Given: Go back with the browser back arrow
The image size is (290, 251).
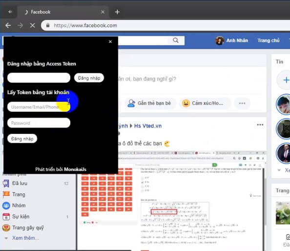Looking at the screenshot, I should coord(8,25).
